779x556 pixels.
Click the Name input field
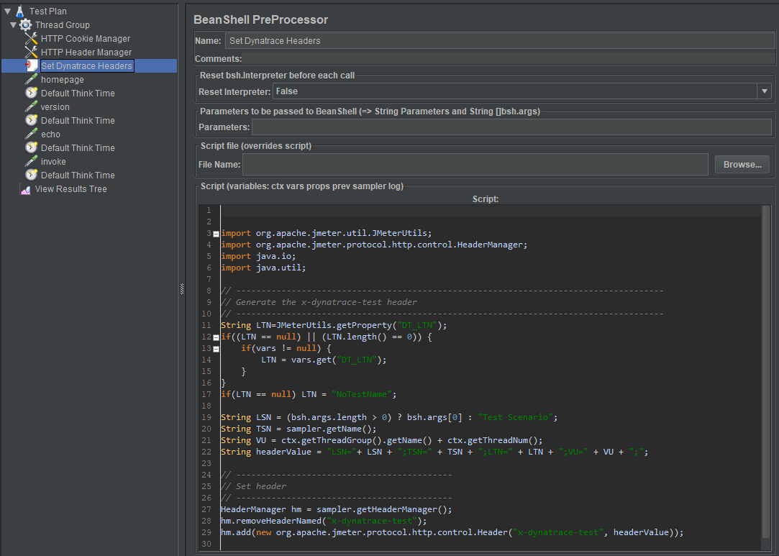[500, 41]
